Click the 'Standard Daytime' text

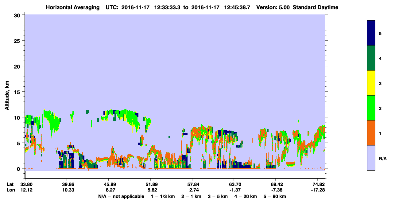click(316, 7)
